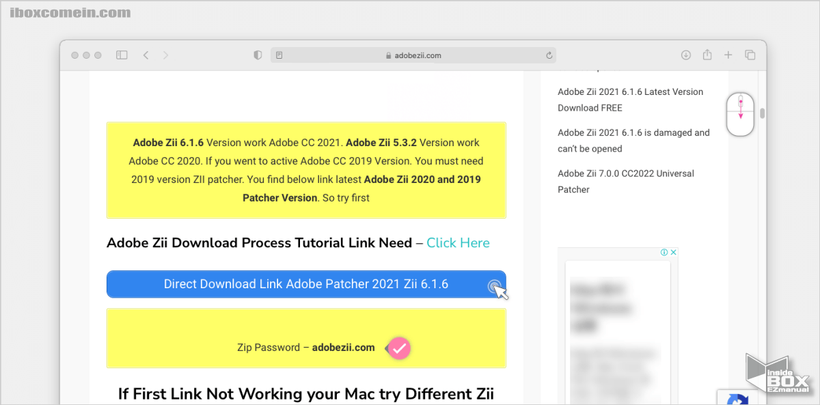Go forward using the forward arrow
This screenshot has width=820, height=405.
(x=165, y=55)
